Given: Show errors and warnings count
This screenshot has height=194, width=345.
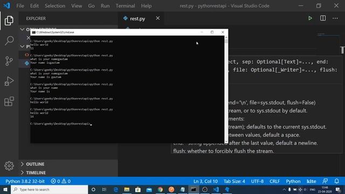Looking at the screenshot, I should coord(61,181).
